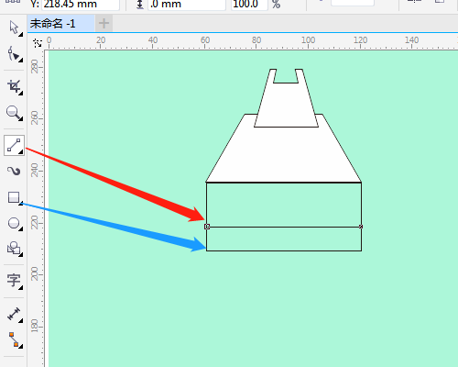Select the Text tool
The width and height of the screenshot is (458, 367).
click(x=14, y=280)
